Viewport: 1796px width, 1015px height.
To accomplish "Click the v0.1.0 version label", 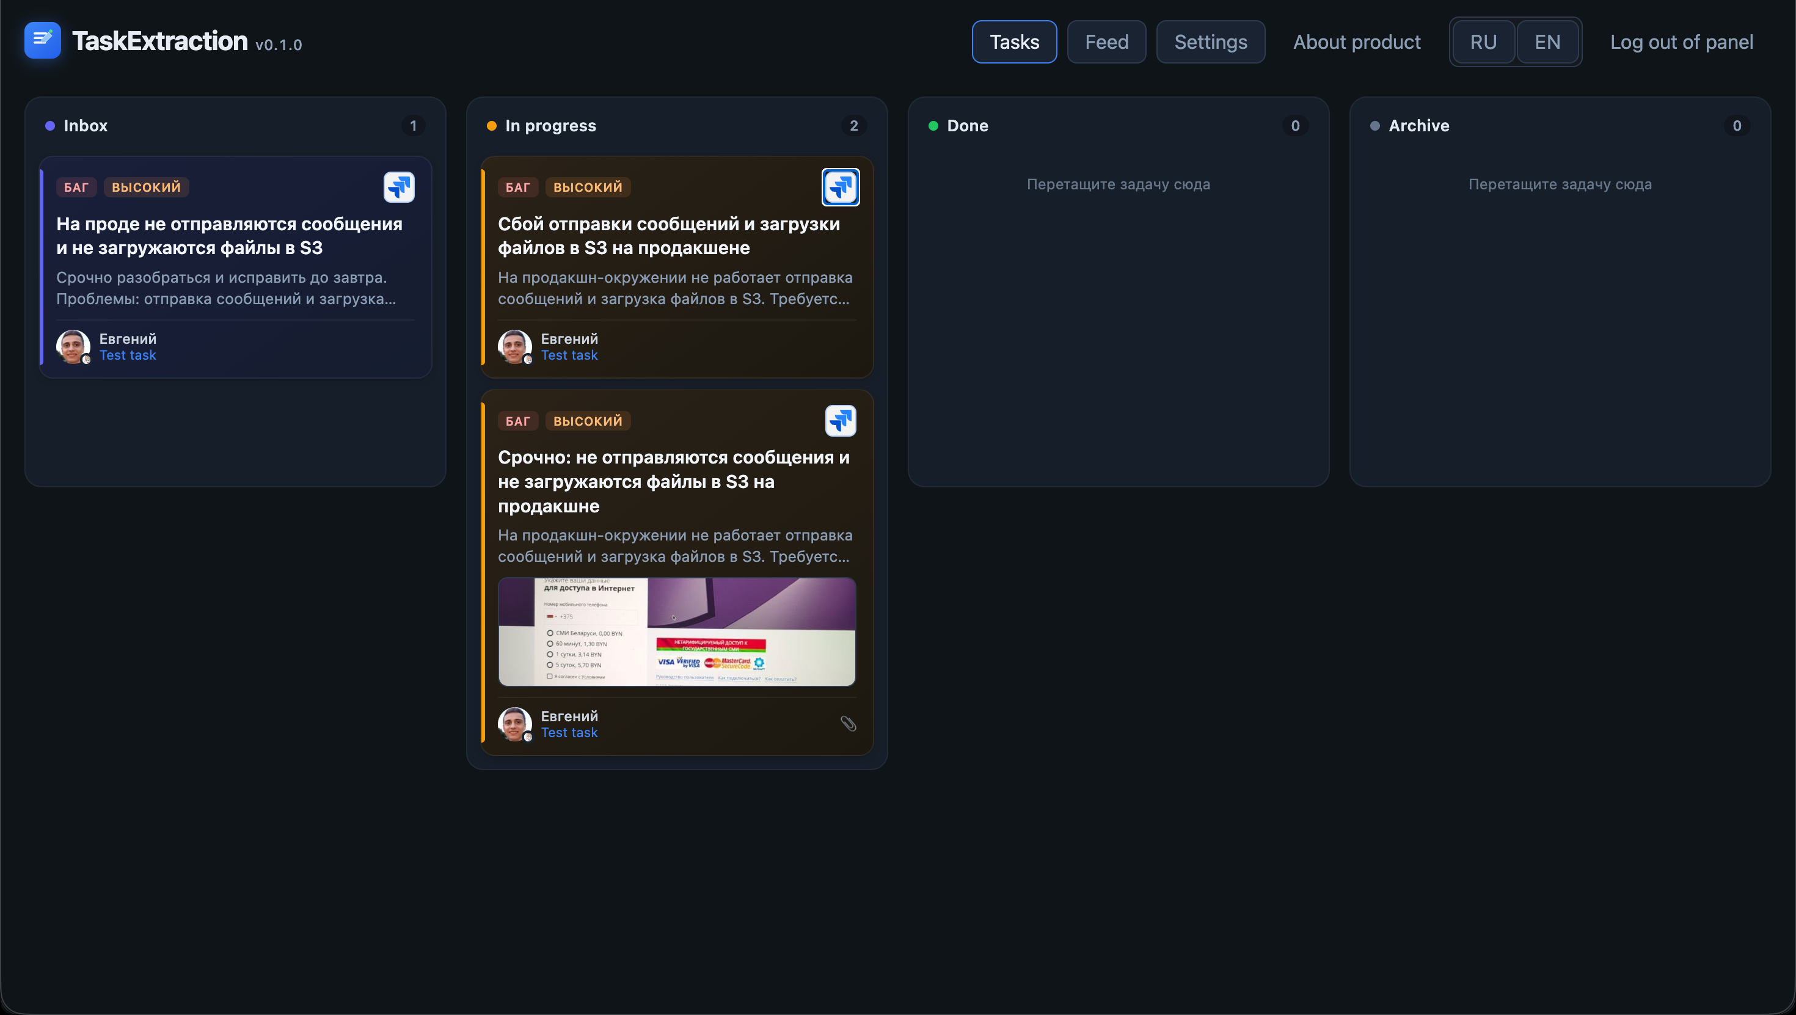I will point(278,45).
